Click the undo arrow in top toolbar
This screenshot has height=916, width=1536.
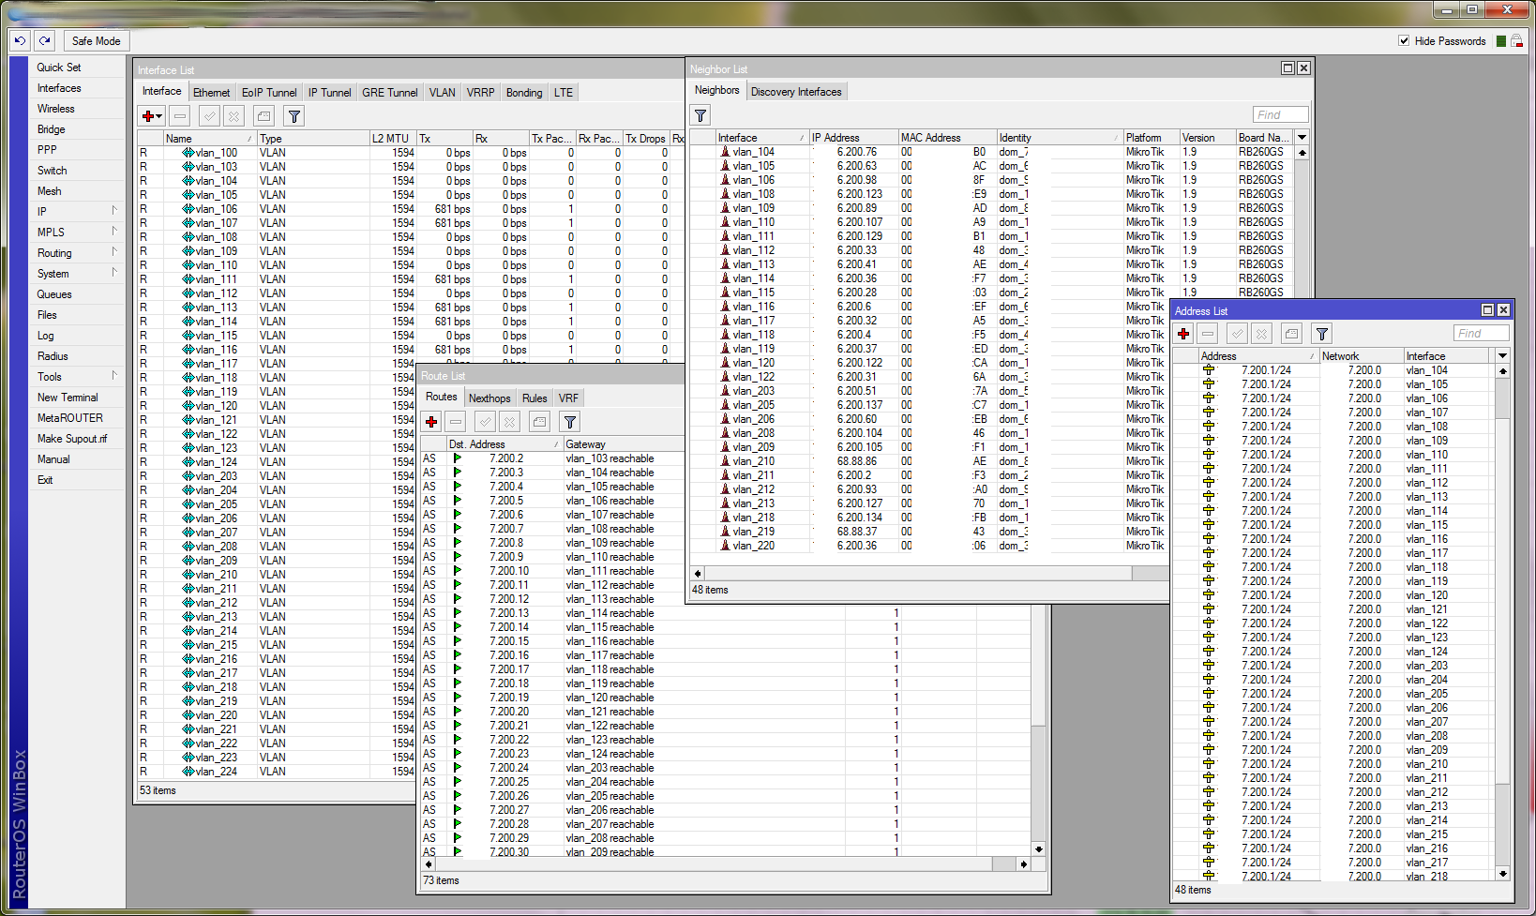(x=20, y=40)
